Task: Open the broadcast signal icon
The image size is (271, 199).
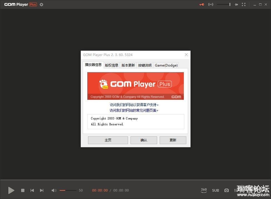Action: [x=211, y=4]
